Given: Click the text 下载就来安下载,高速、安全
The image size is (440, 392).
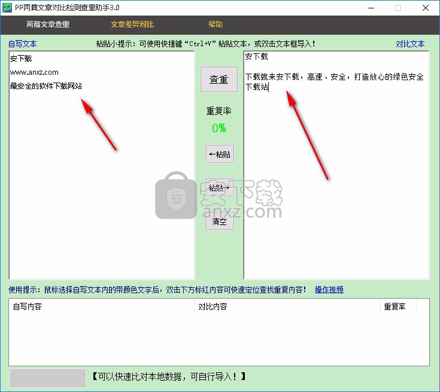Looking at the screenshot, I should point(296,77).
